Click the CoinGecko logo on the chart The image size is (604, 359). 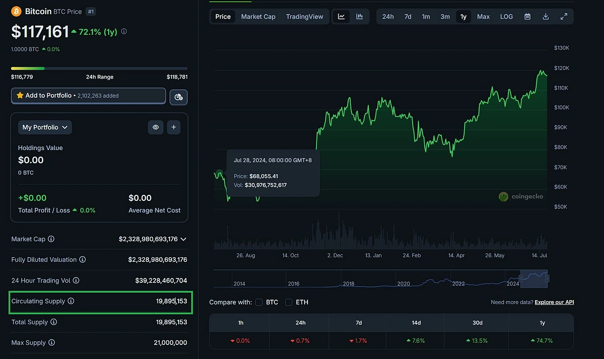coord(521,197)
